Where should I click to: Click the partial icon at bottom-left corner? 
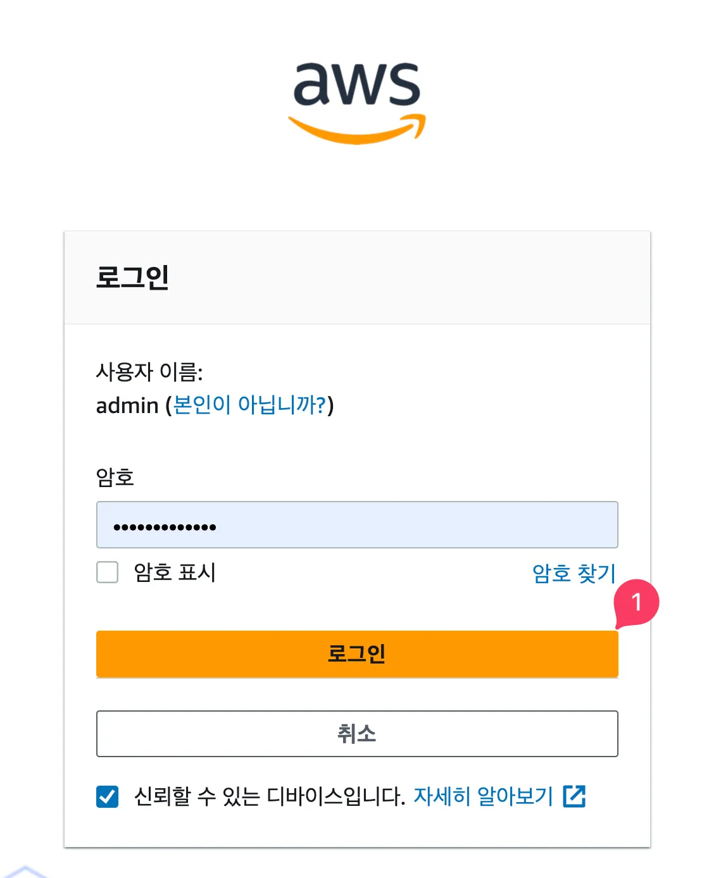[x=25, y=872]
